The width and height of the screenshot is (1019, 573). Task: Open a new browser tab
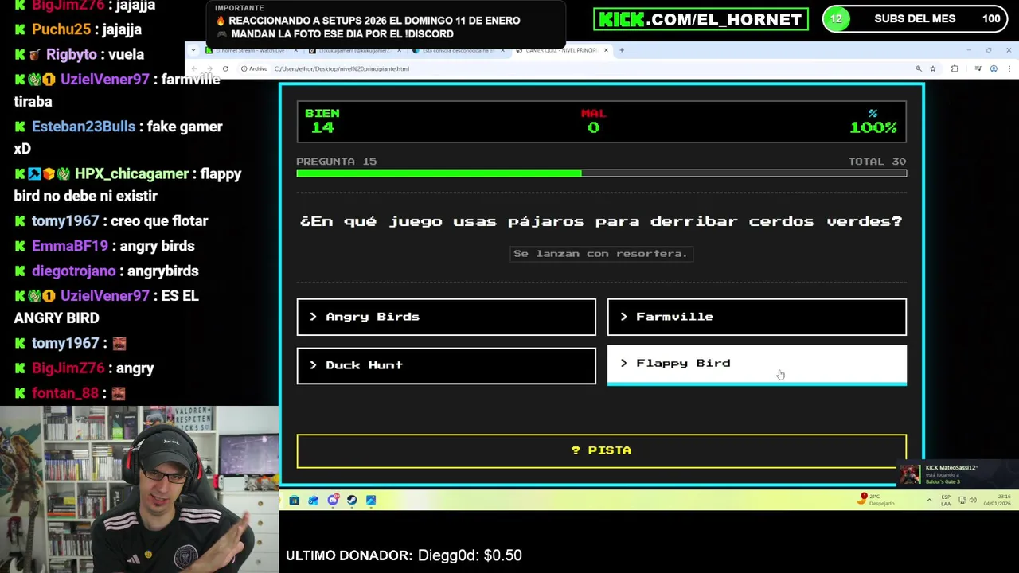point(622,50)
